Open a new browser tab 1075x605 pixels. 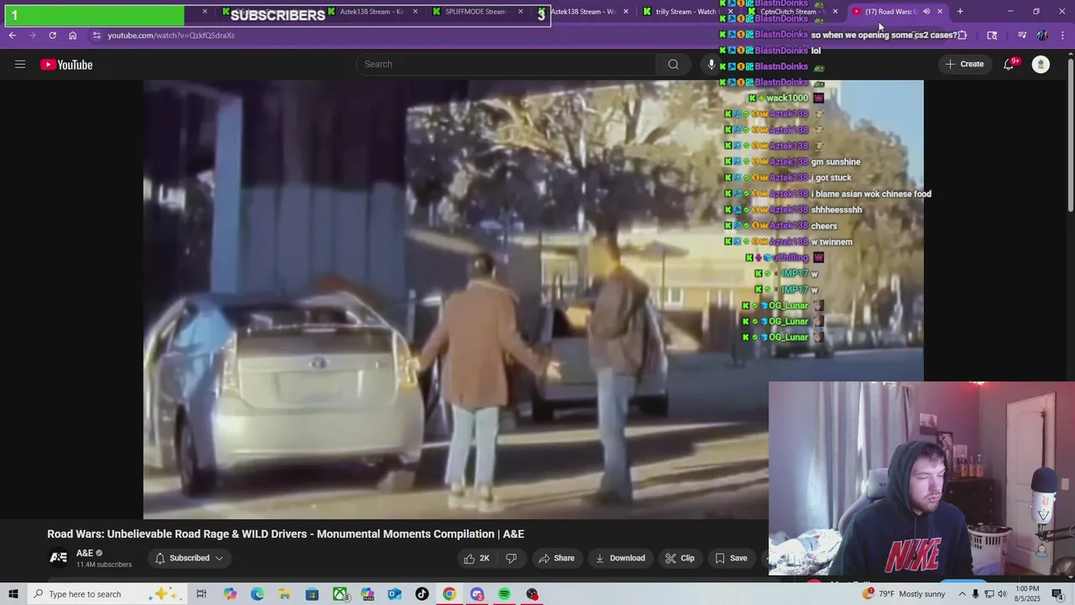tap(960, 12)
